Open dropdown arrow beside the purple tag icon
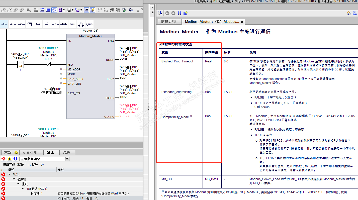358x200 pixels. point(64,10)
